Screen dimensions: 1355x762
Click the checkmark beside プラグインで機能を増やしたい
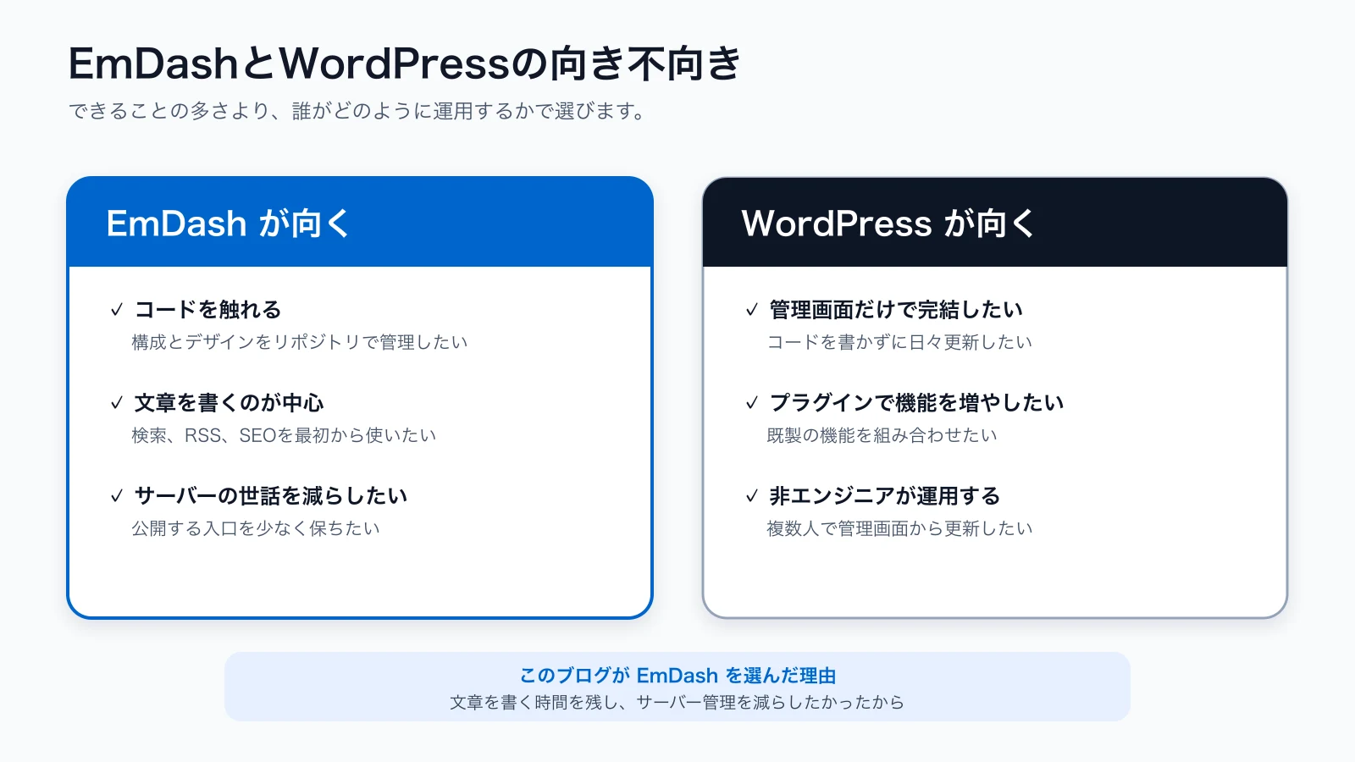tap(751, 403)
